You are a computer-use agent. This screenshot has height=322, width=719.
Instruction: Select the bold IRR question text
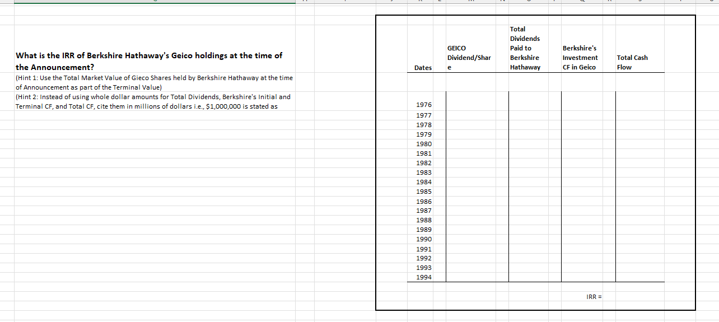coord(149,61)
